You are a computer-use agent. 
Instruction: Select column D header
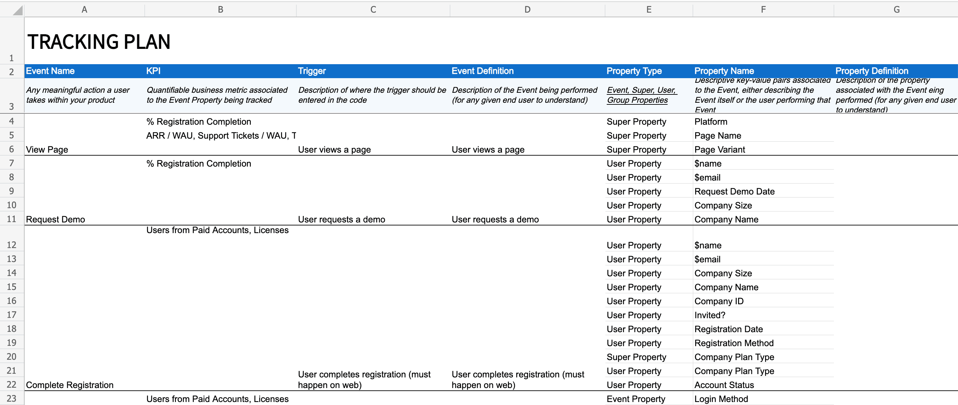coord(527,10)
